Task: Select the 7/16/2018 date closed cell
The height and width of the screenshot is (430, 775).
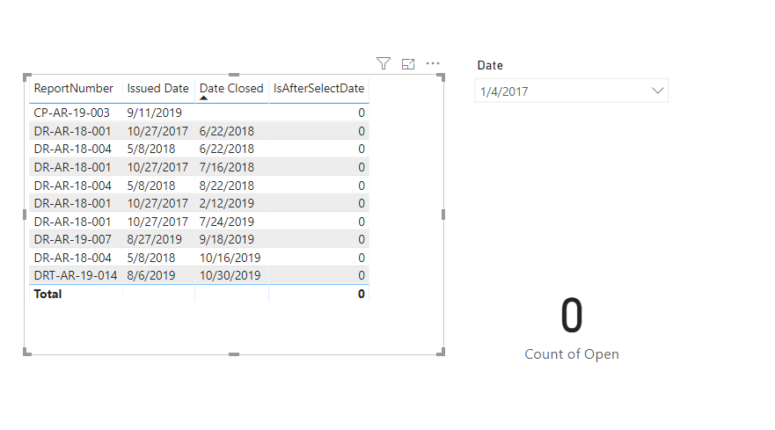Action: [x=226, y=167]
